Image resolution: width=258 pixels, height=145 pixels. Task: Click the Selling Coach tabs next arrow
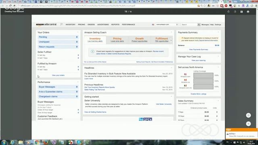click(171, 40)
